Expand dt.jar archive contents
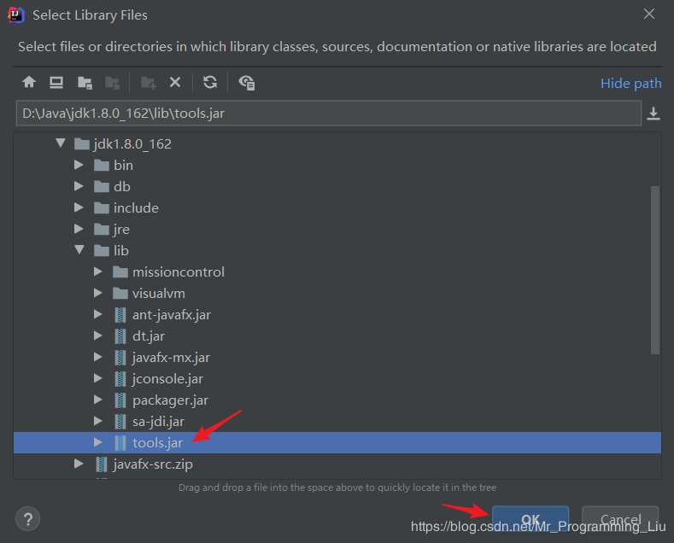The image size is (674, 543). coord(98,336)
